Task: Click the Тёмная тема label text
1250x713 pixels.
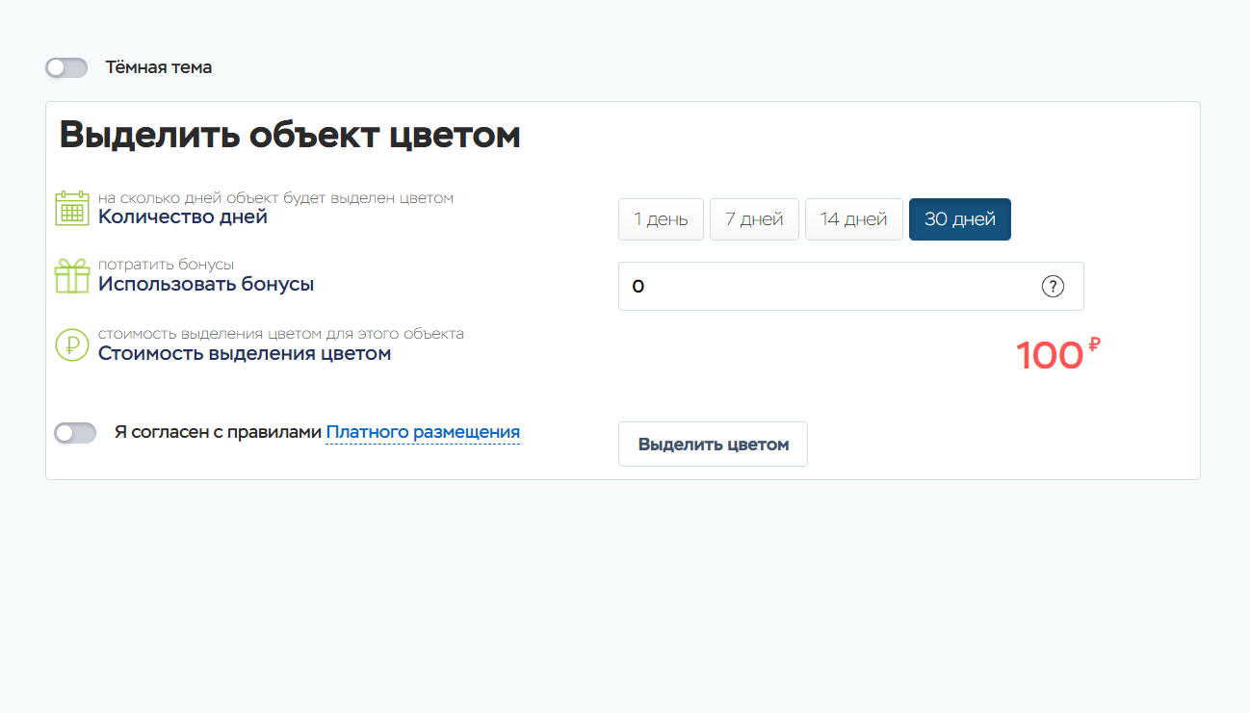Action: [158, 67]
